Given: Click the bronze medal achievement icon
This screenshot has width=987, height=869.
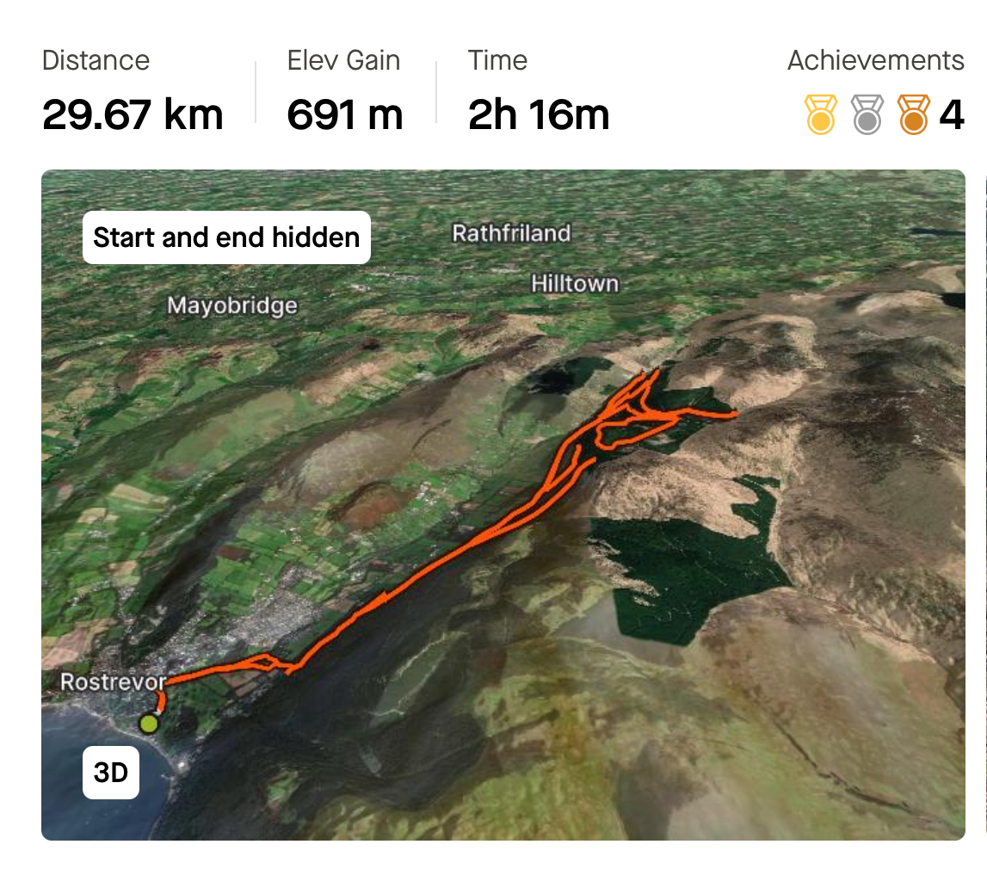Looking at the screenshot, I should tap(913, 114).
